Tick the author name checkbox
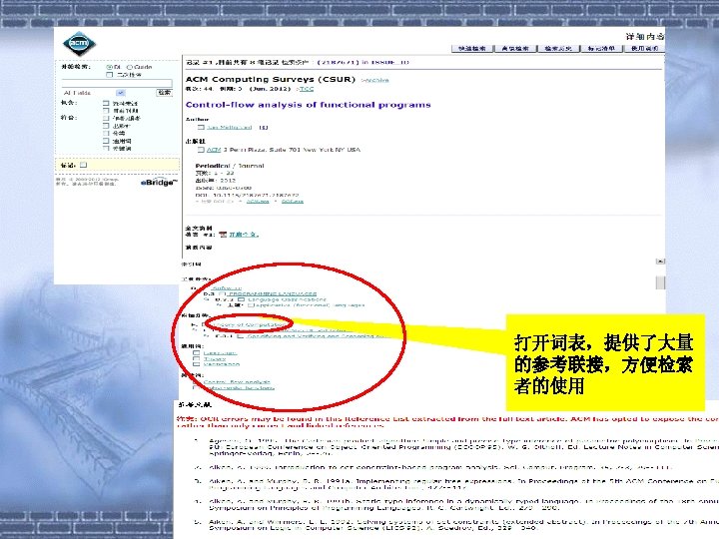The image size is (719, 539). click(201, 128)
